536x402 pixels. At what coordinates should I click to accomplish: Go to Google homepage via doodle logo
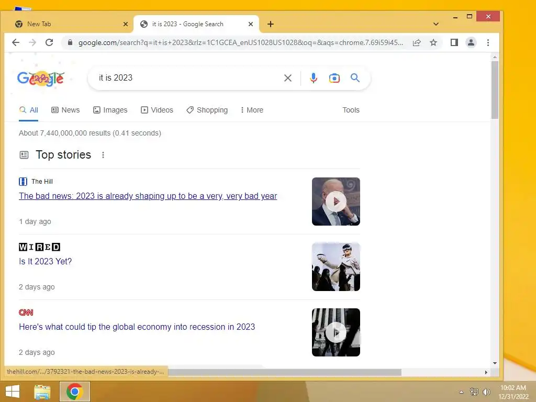click(x=41, y=79)
